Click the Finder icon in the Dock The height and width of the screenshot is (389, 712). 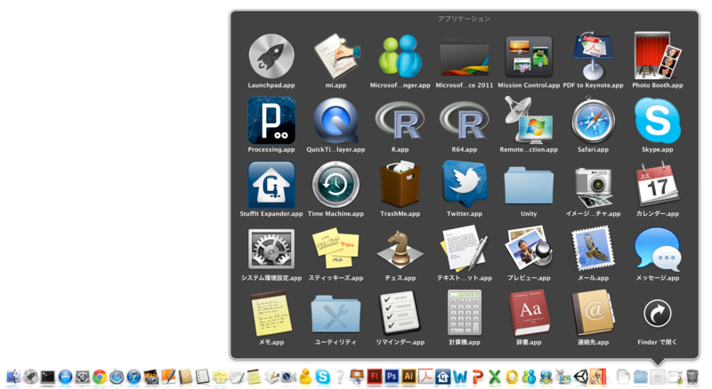click(x=13, y=377)
